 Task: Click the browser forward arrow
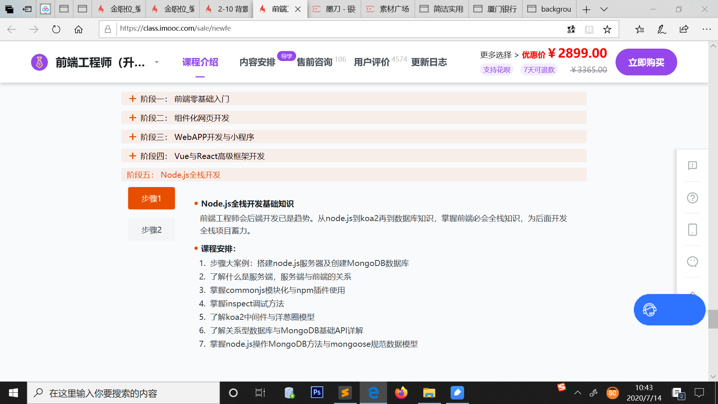coord(34,29)
